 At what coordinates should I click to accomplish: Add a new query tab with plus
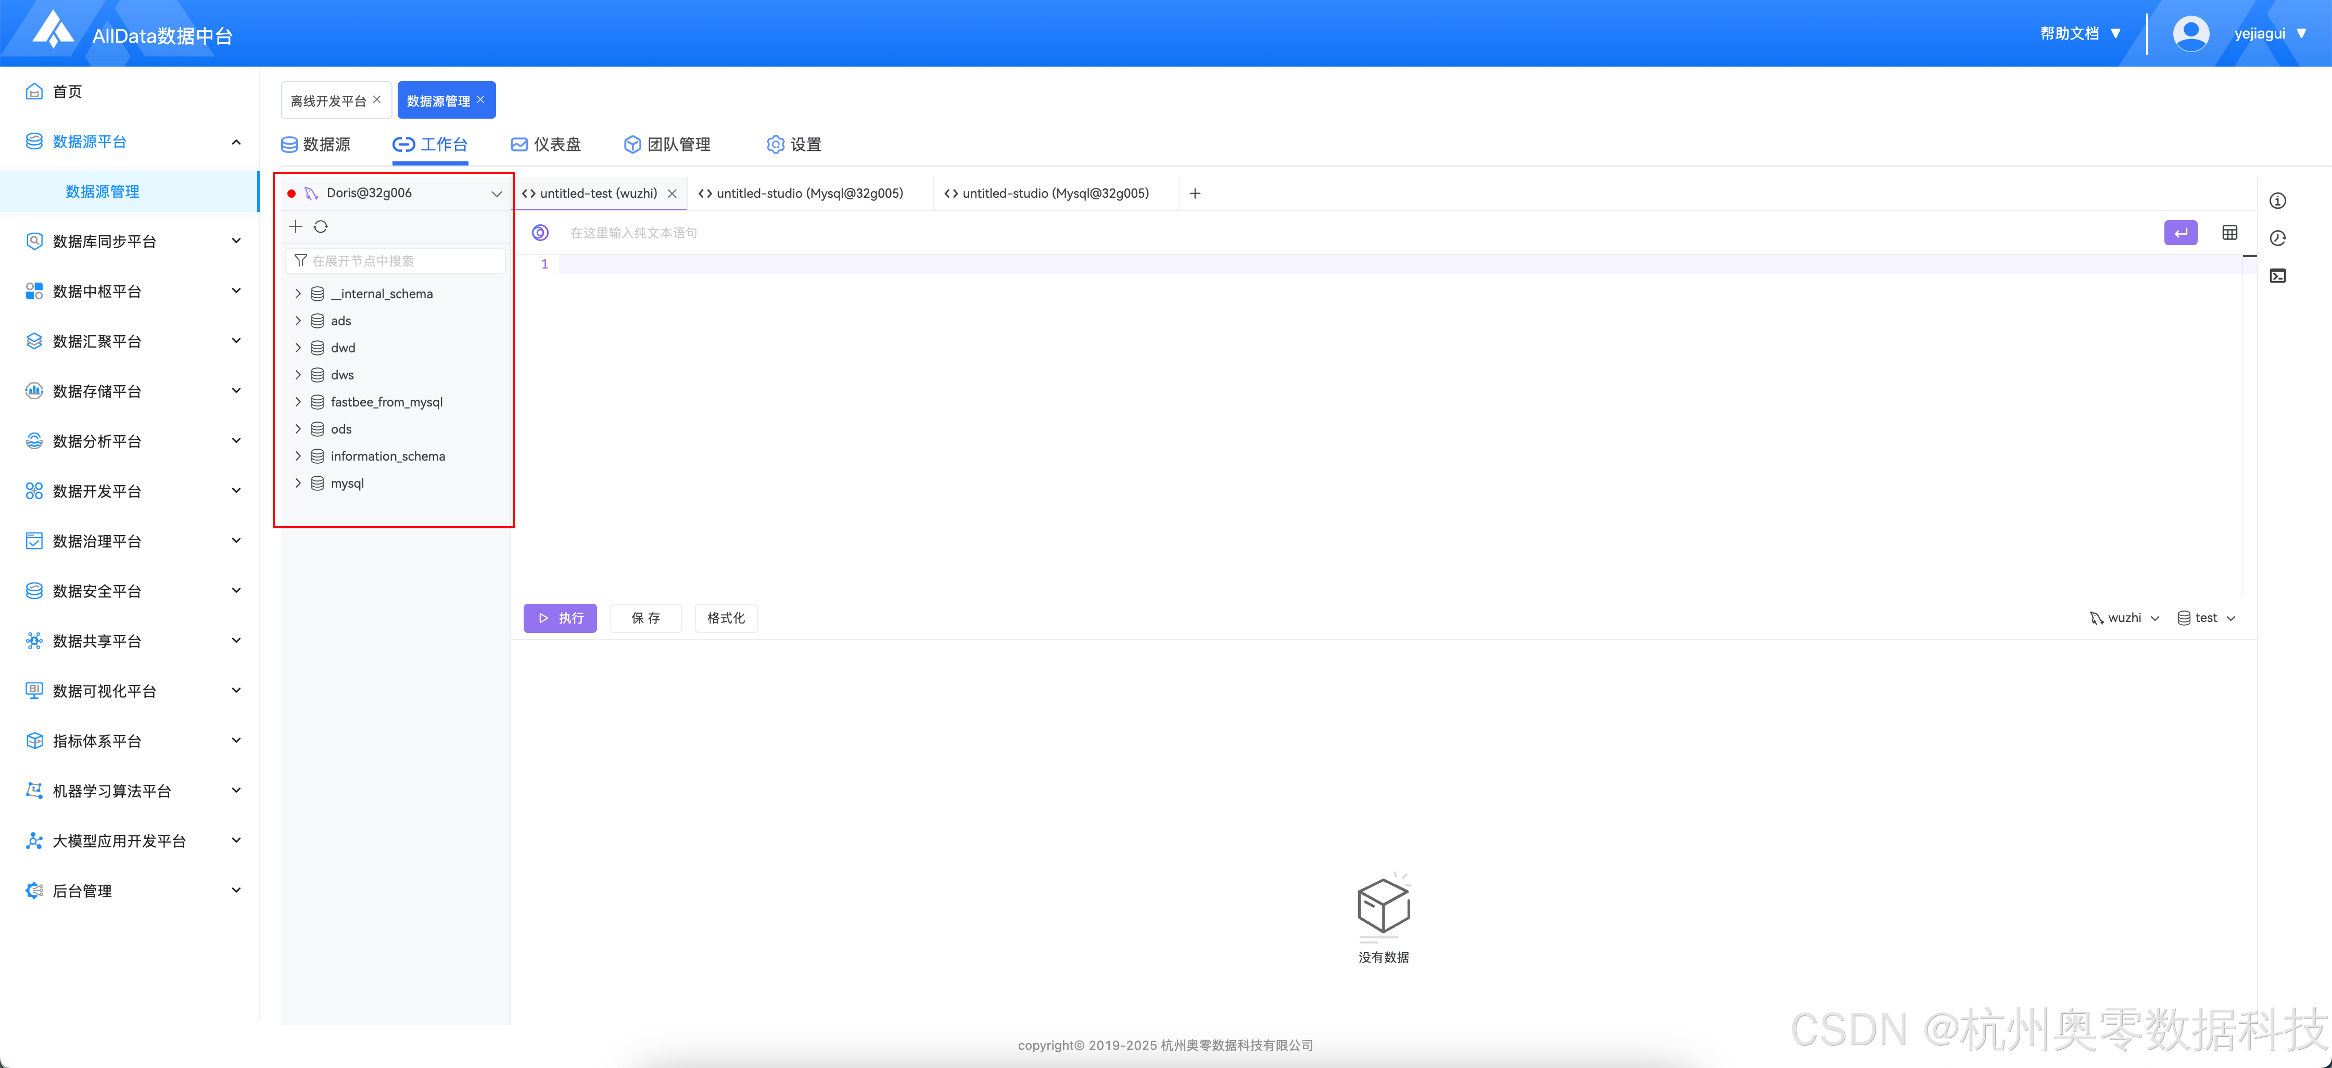[x=1195, y=193]
